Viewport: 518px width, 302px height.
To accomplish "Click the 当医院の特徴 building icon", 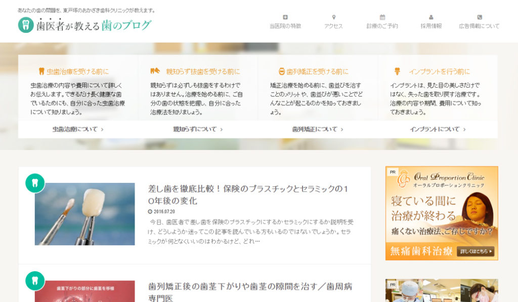I will pos(286,18).
